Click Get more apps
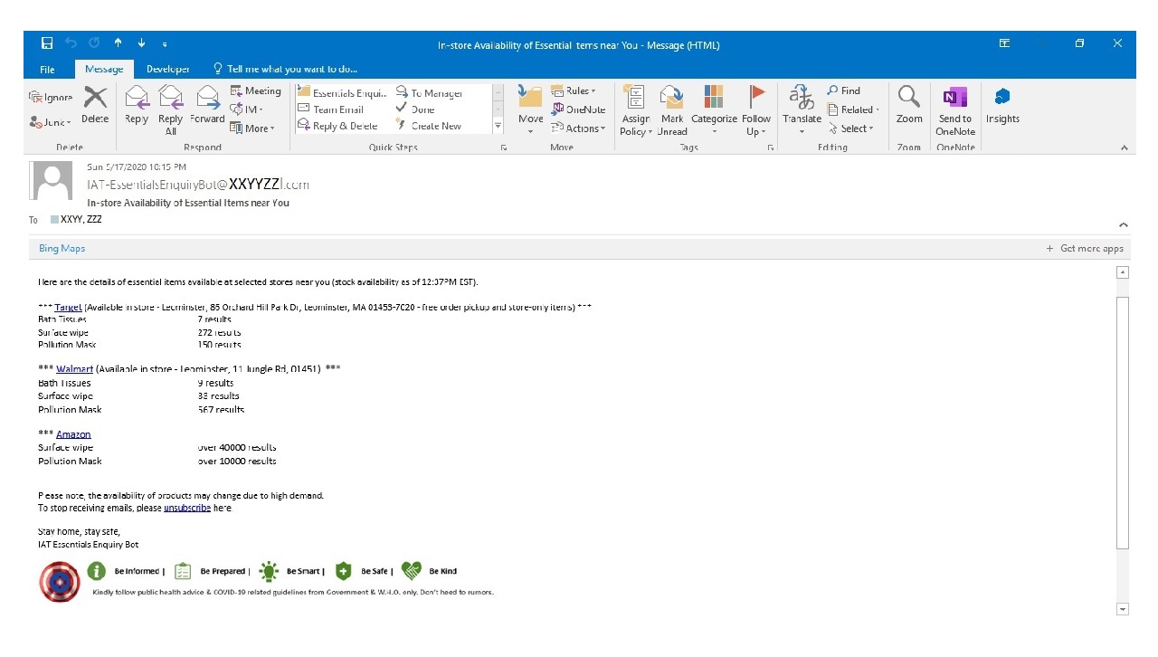The height and width of the screenshot is (657, 1158). point(1085,249)
